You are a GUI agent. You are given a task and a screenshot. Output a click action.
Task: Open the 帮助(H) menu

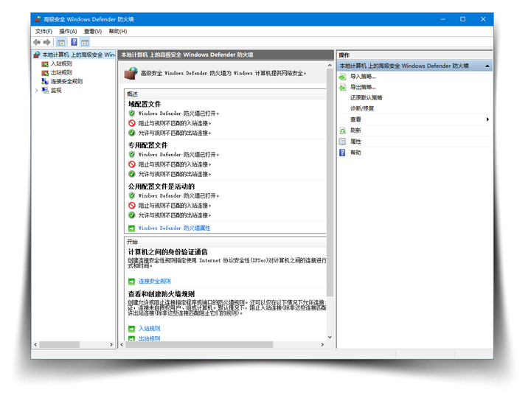click(117, 32)
